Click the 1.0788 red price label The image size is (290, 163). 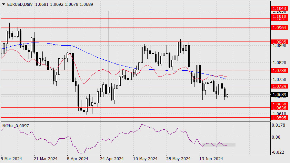pos(279,70)
